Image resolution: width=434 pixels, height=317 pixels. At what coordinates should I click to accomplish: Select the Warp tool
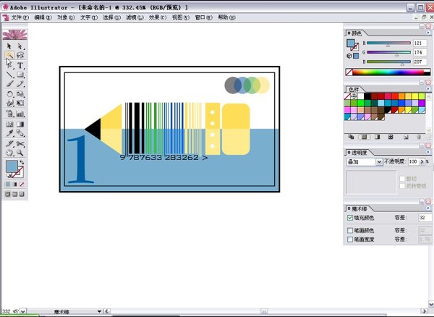pyautogui.click(x=9, y=103)
